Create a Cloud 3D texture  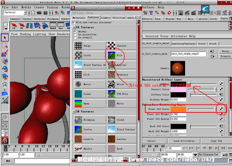[121, 120]
